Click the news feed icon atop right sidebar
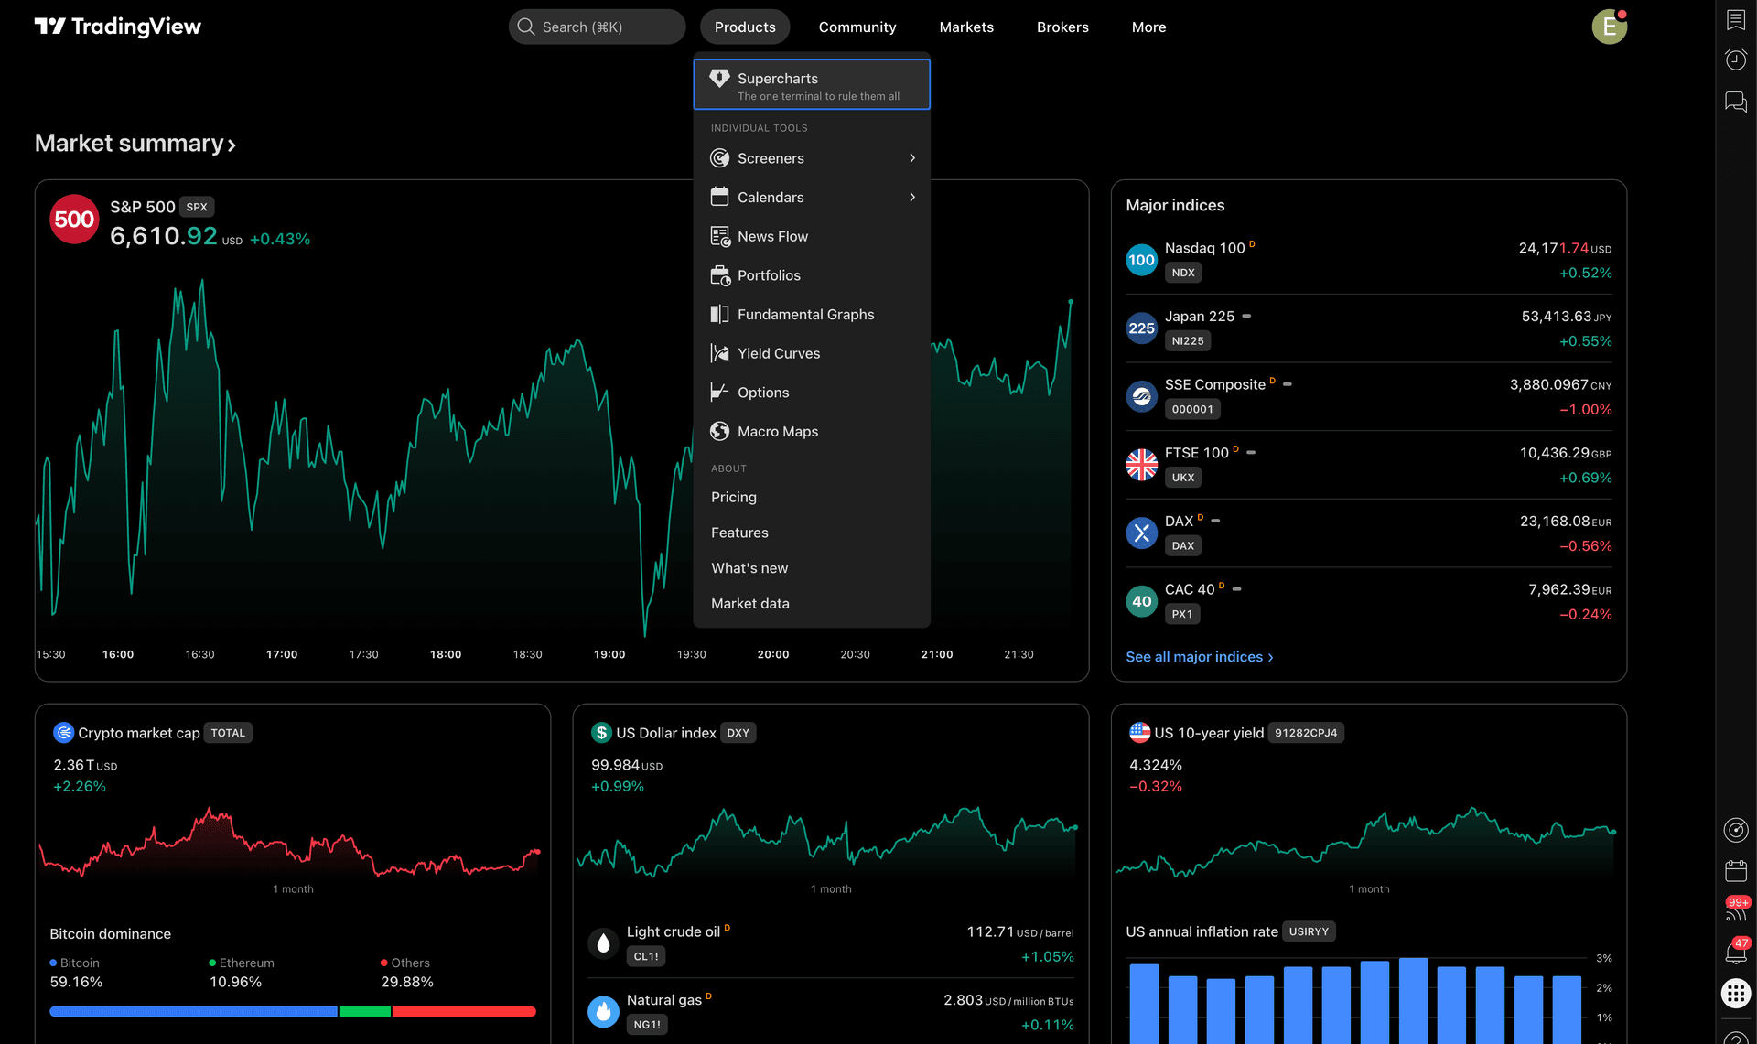This screenshot has height=1044, width=1757. [x=1735, y=19]
